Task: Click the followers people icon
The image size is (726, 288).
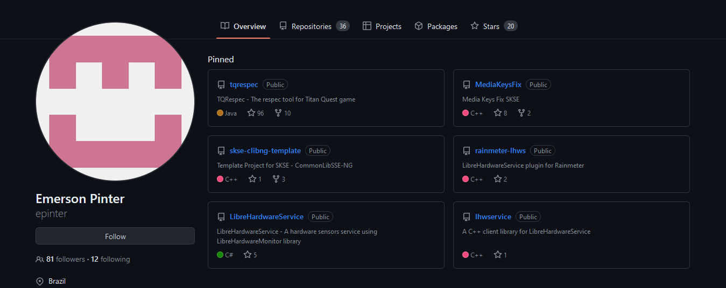Action: 40,259
